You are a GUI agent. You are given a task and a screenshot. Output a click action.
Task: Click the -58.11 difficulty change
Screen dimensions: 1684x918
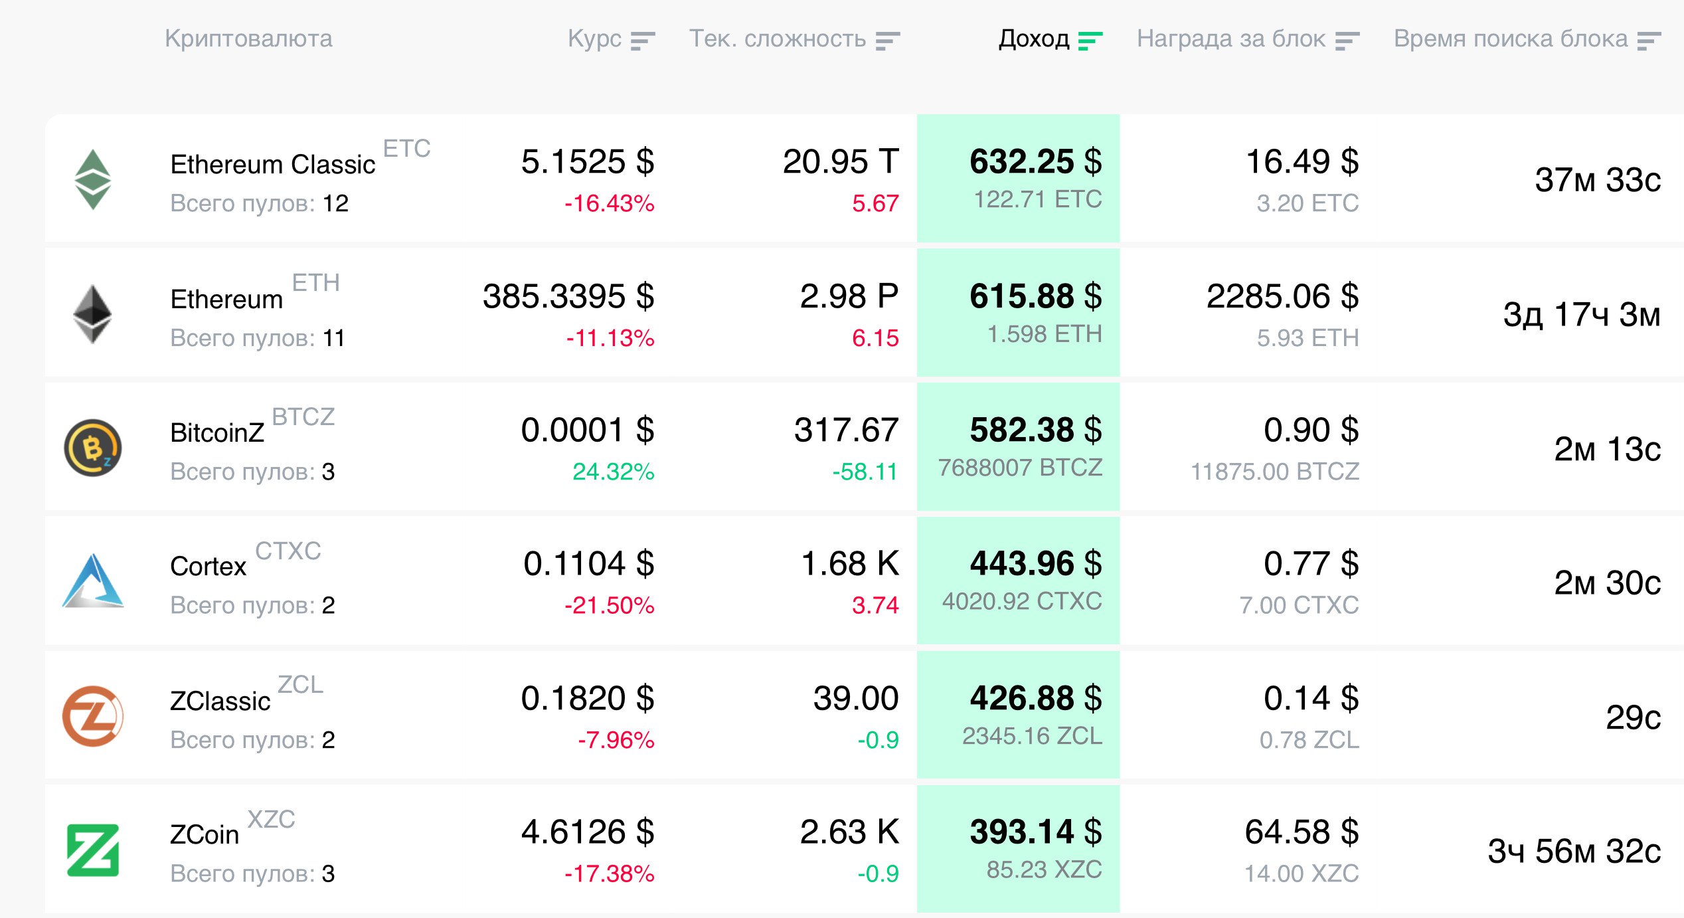[865, 472]
